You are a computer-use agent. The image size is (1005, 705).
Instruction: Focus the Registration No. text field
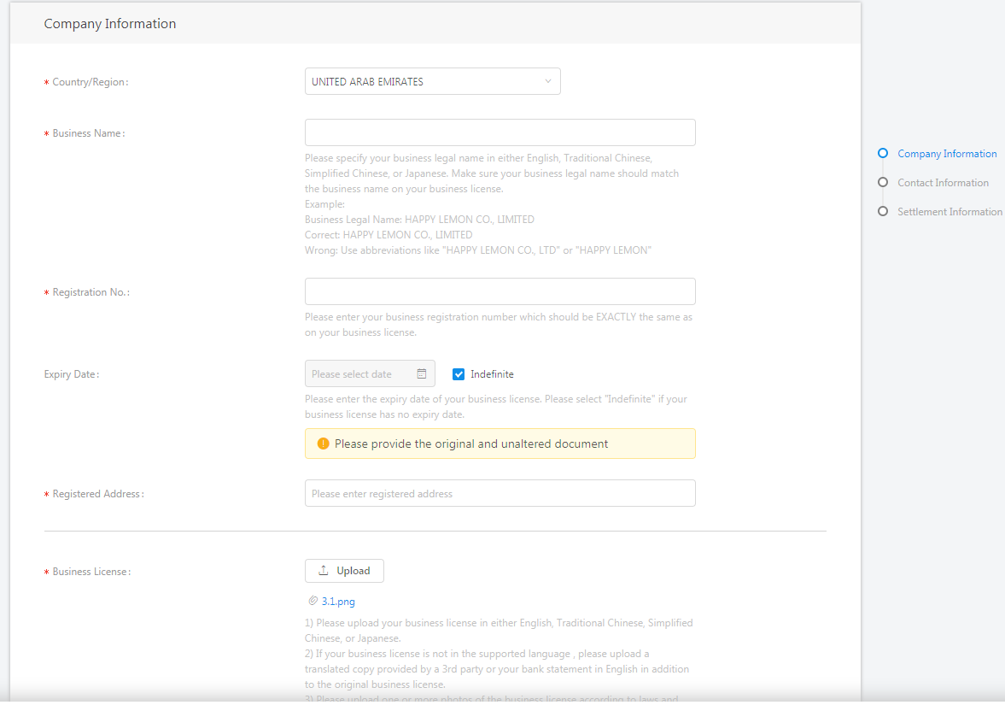click(500, 291)
